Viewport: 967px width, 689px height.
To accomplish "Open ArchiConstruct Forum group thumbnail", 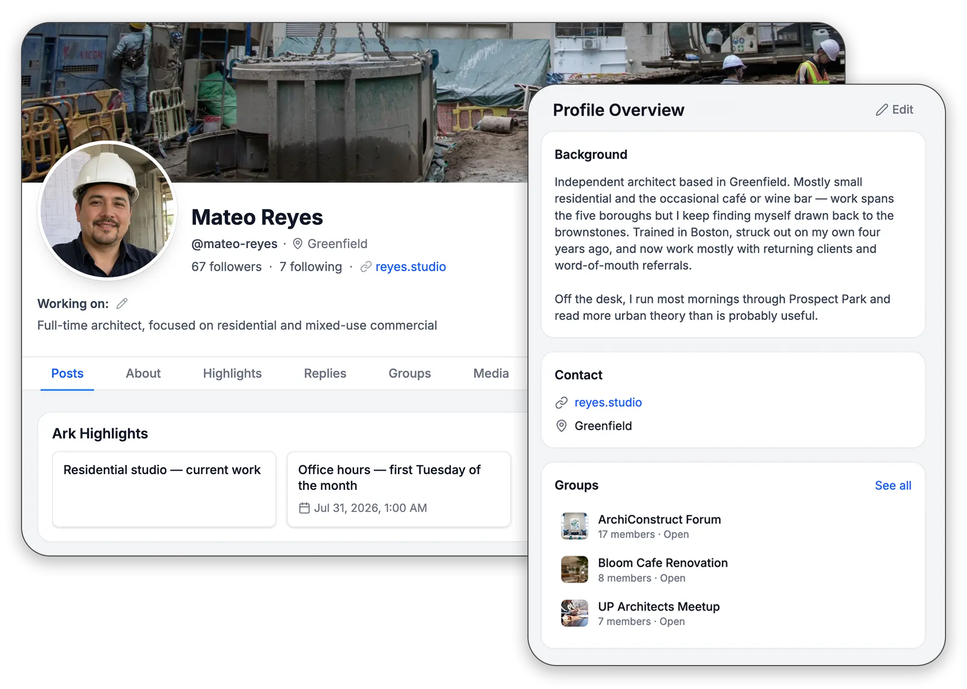I will click(x=574, y=526).
